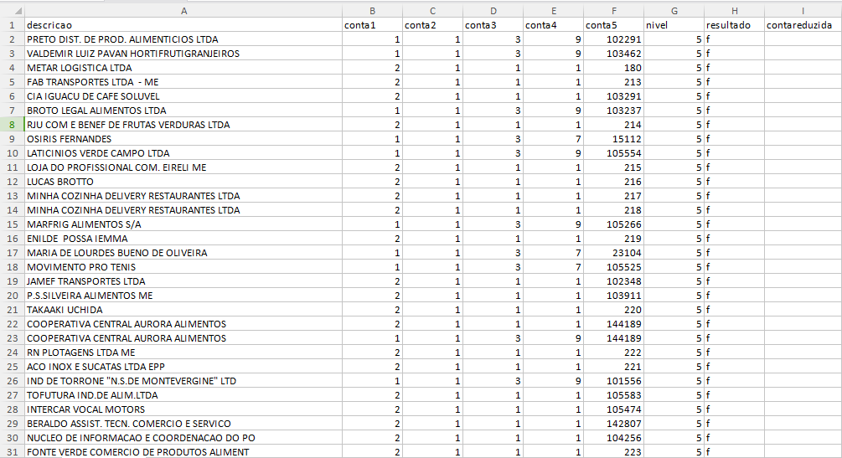Select cell RN PLOTAGENS LTDA ME
The image size is (842, 458).
[183, 353]
